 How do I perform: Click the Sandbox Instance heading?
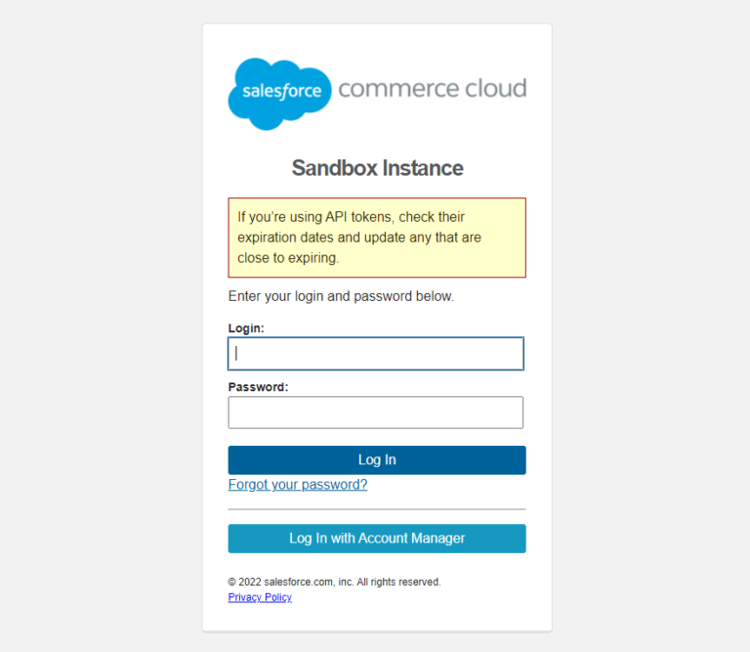click(x=377, y=168)
